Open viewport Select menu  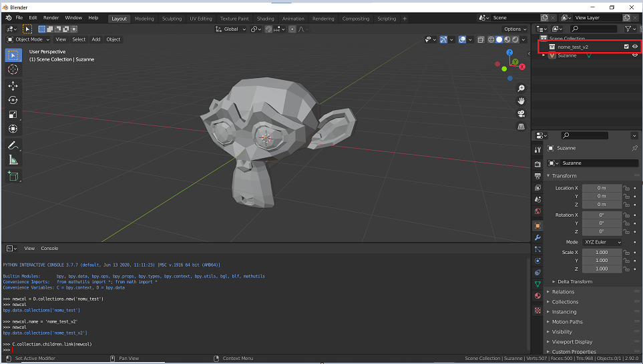(79, 40)
